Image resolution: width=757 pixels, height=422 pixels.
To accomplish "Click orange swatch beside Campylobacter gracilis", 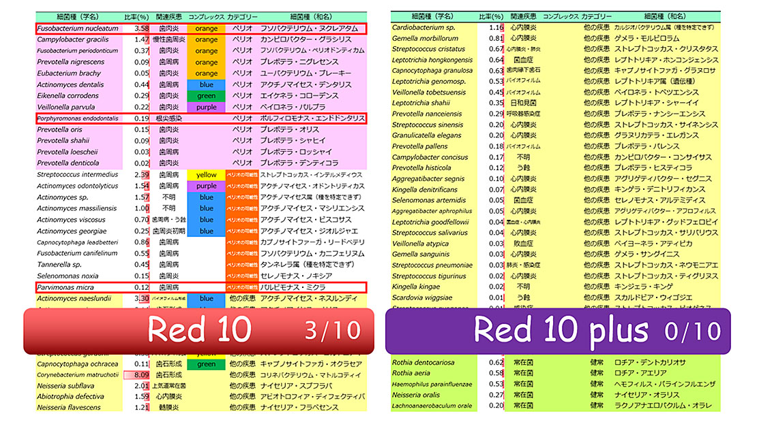I will click(x=206, y=39).
